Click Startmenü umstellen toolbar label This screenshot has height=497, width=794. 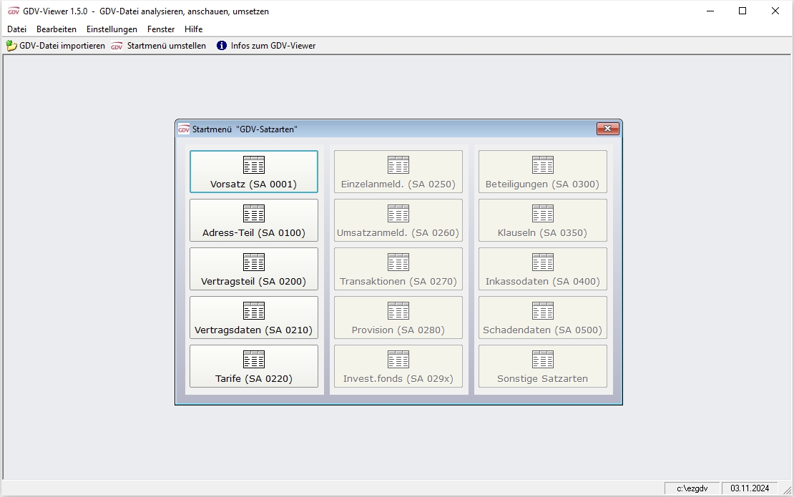click(167, 46)
